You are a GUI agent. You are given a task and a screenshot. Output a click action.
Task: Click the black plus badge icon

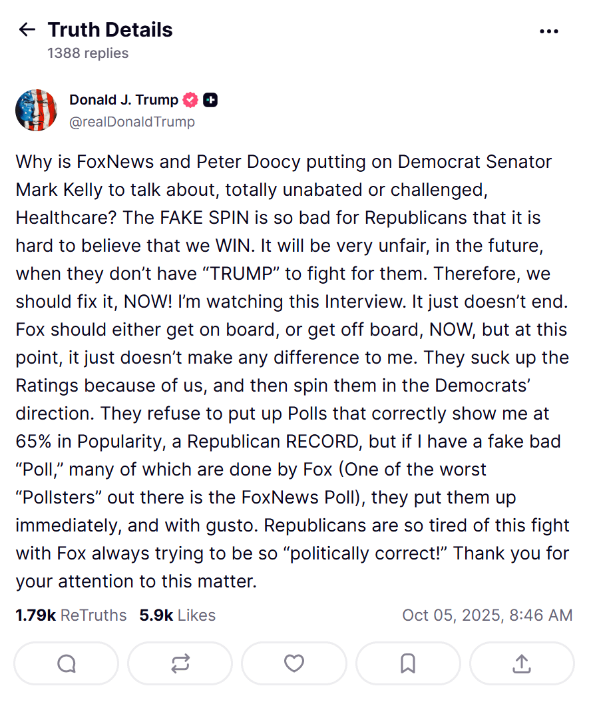pos(210,100)
